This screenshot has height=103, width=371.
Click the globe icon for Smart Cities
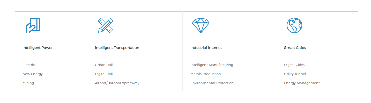click(x=294, y=25)
